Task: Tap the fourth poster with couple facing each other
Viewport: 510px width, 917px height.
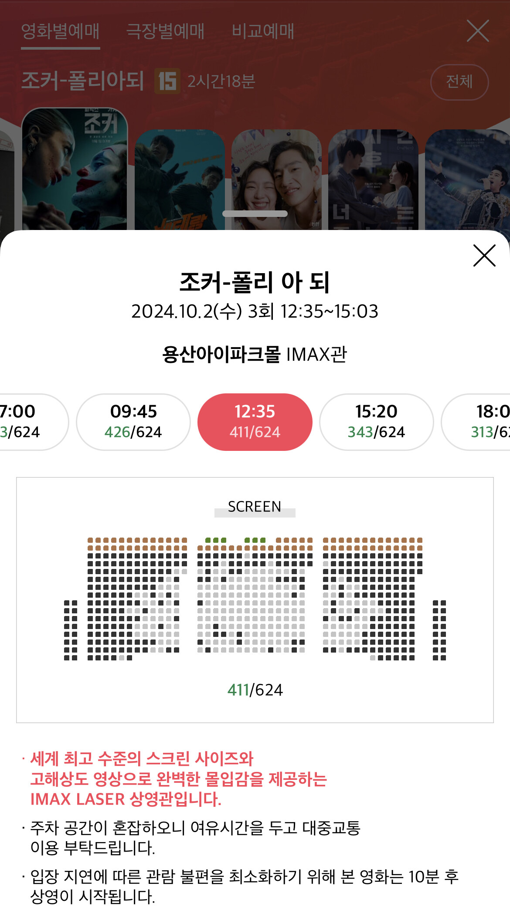Action: click(x=373, y=179)
